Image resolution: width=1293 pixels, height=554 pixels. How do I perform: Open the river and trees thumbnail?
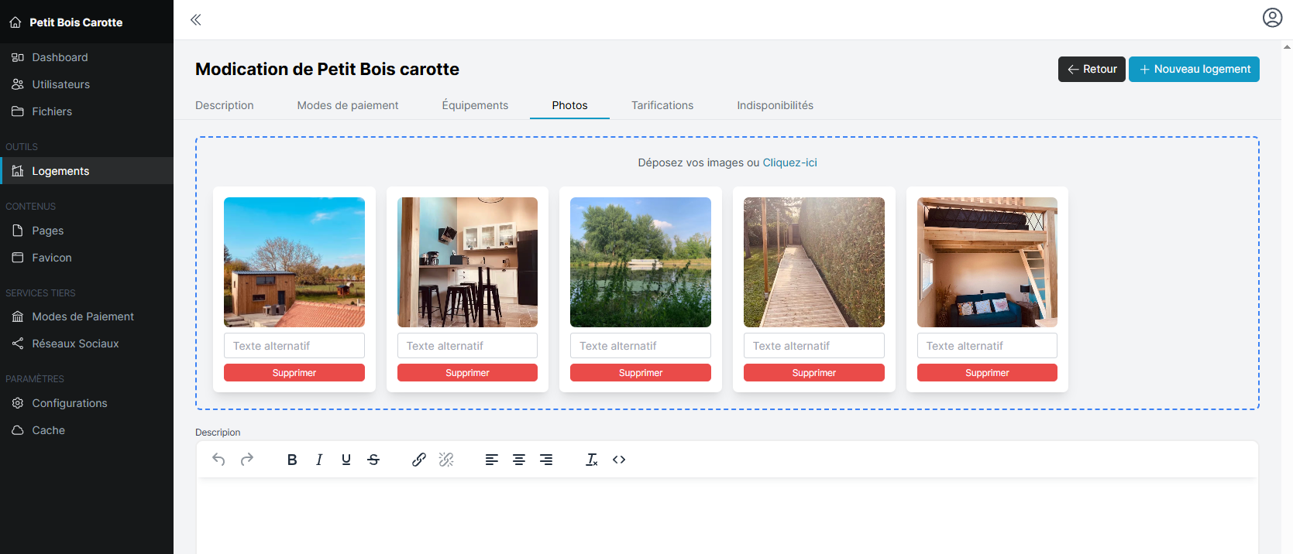click(x=641, y=262)
